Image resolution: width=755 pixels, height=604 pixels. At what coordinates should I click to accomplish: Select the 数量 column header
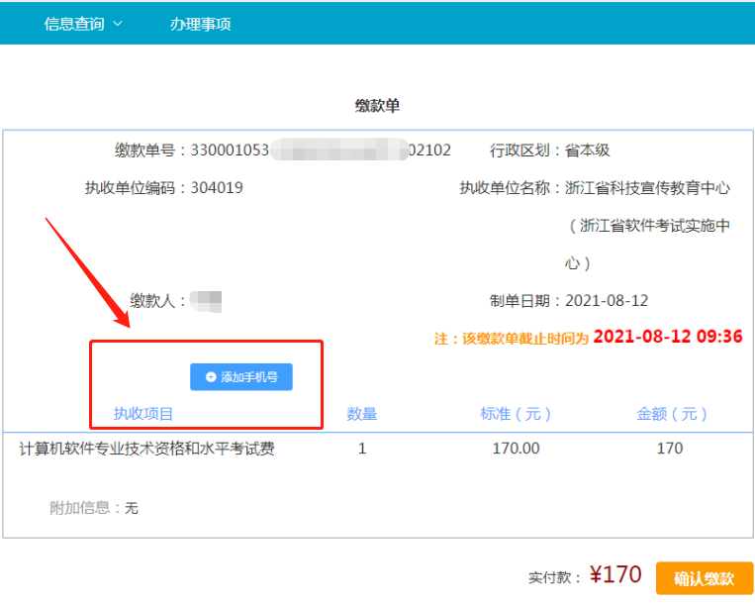[361, 414]
